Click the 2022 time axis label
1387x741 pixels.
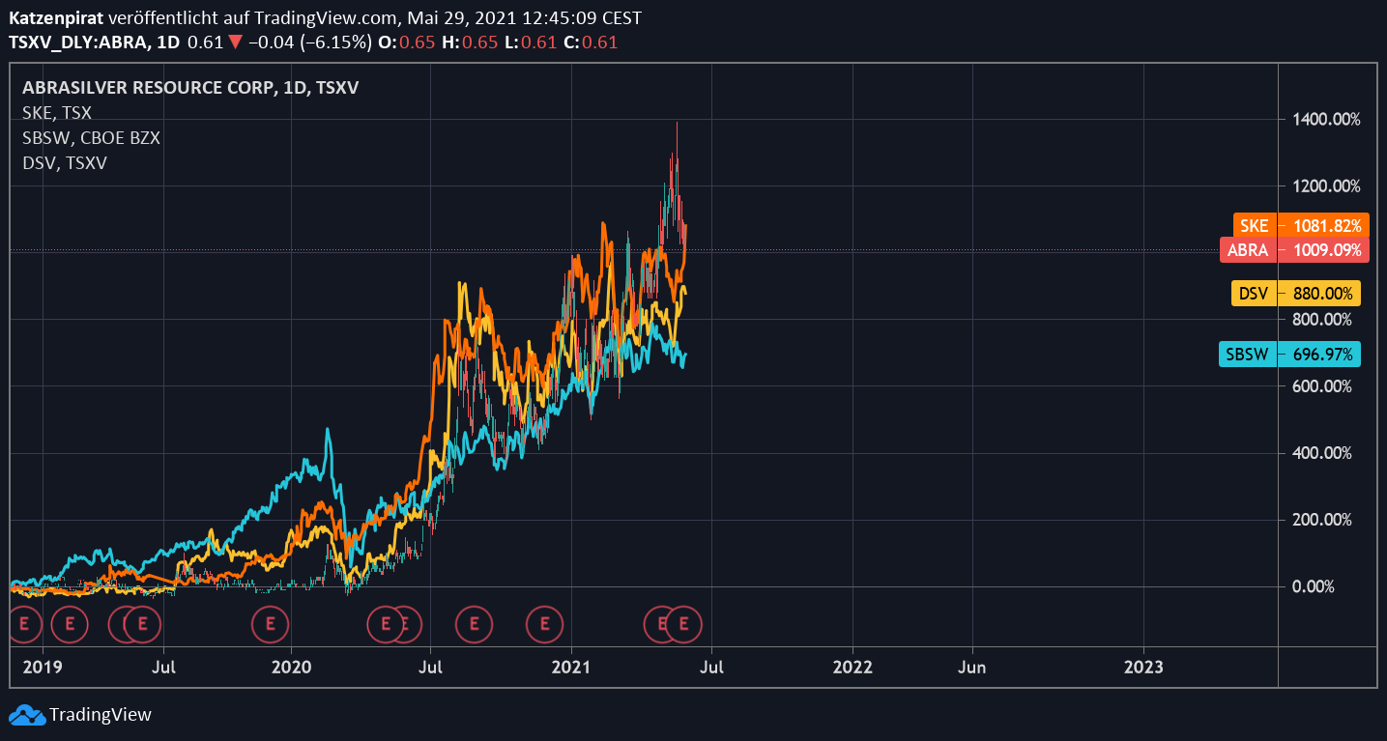point(852,667)
